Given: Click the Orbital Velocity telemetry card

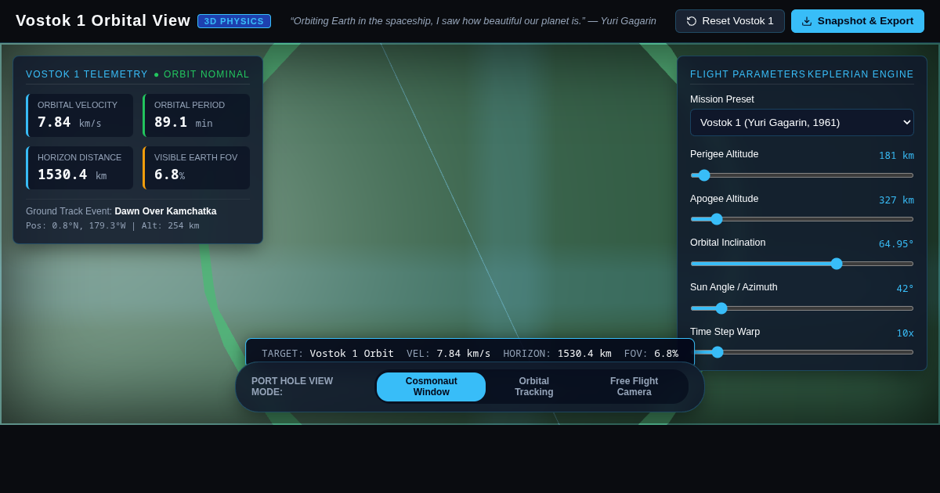Looking at the screenshot, I should (x=80, y=116).
